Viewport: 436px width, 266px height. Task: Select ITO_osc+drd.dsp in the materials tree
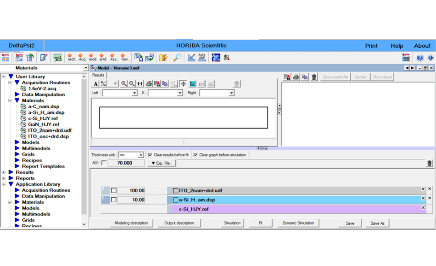(x=48, y=136)
